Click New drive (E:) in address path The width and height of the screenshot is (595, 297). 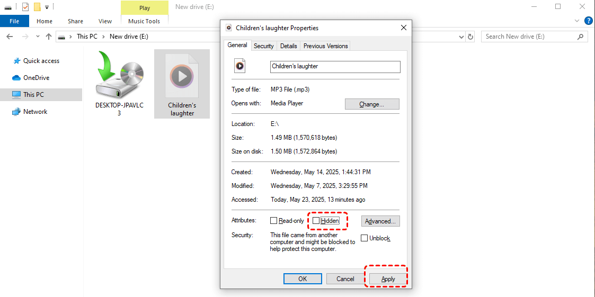tap(129, 37)
